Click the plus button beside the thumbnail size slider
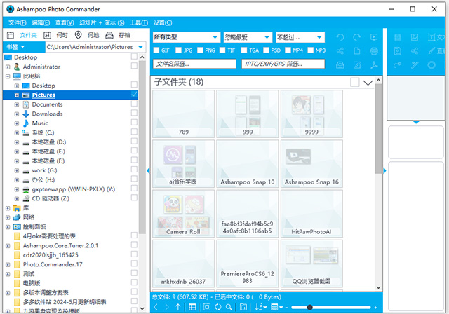The height and width of the screenshot is (314, 449). coord(375,308)
